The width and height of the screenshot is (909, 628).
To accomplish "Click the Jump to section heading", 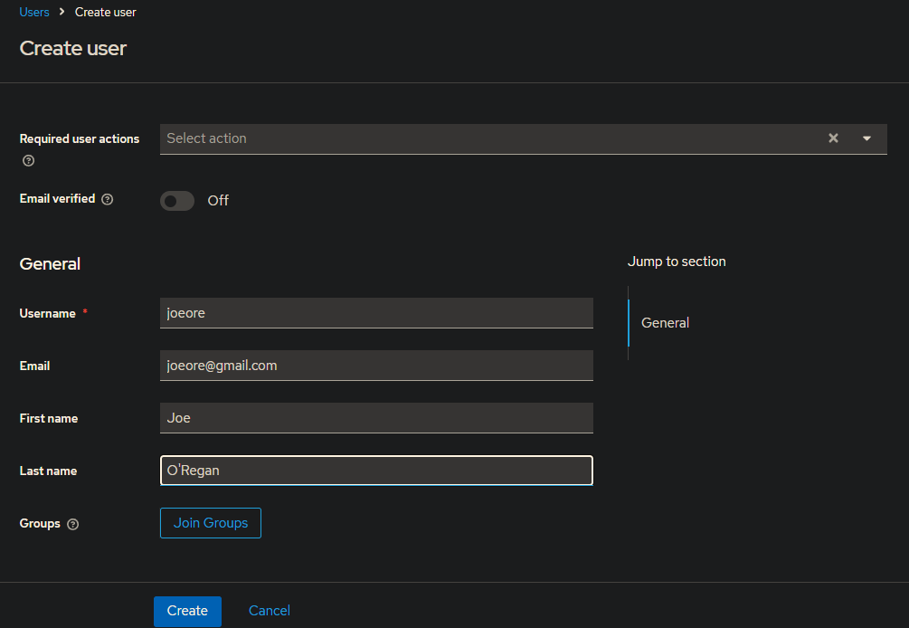I will [677, 262].
